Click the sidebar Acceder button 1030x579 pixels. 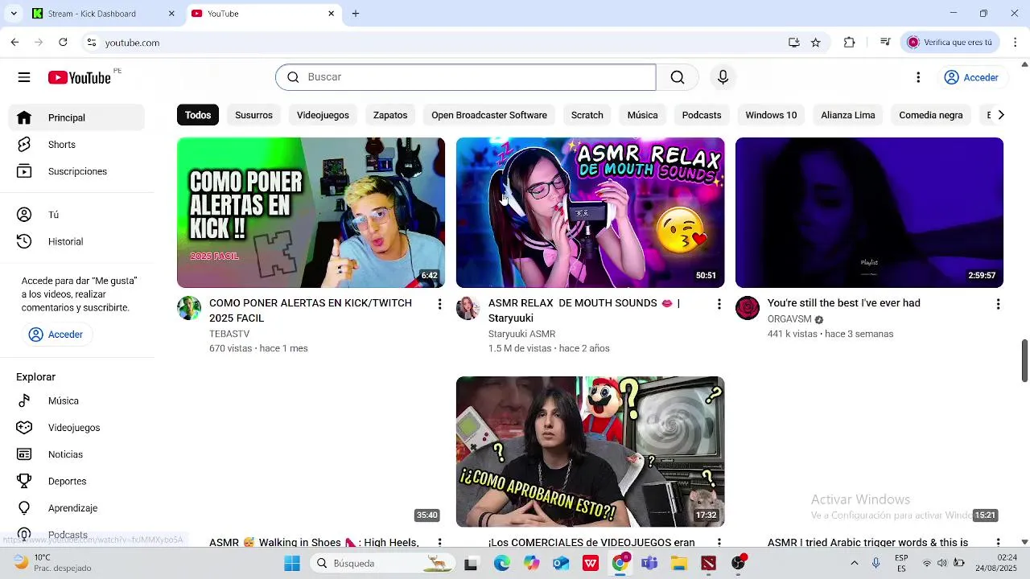56,335
